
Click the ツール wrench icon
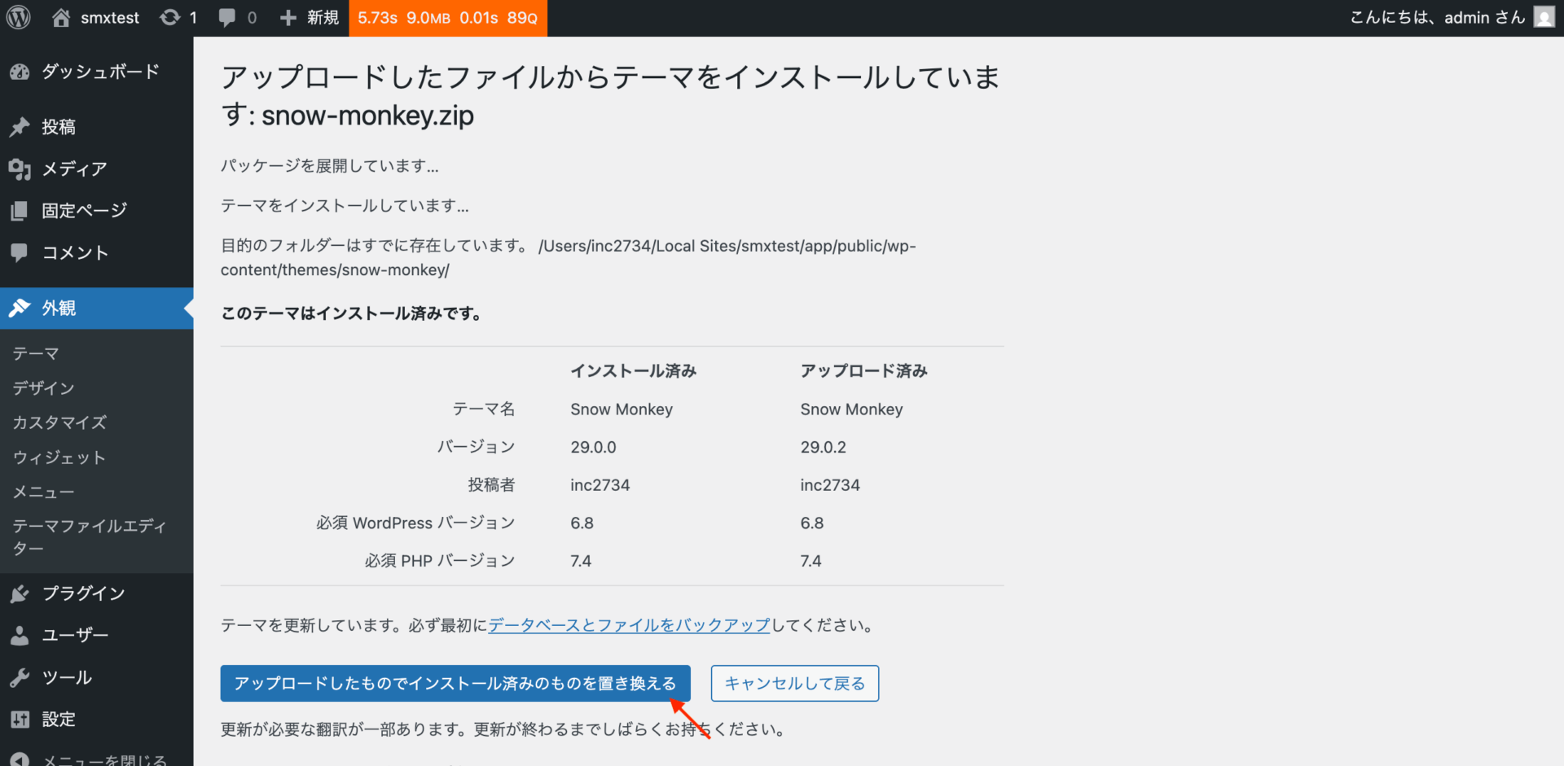tap(20, 677)
